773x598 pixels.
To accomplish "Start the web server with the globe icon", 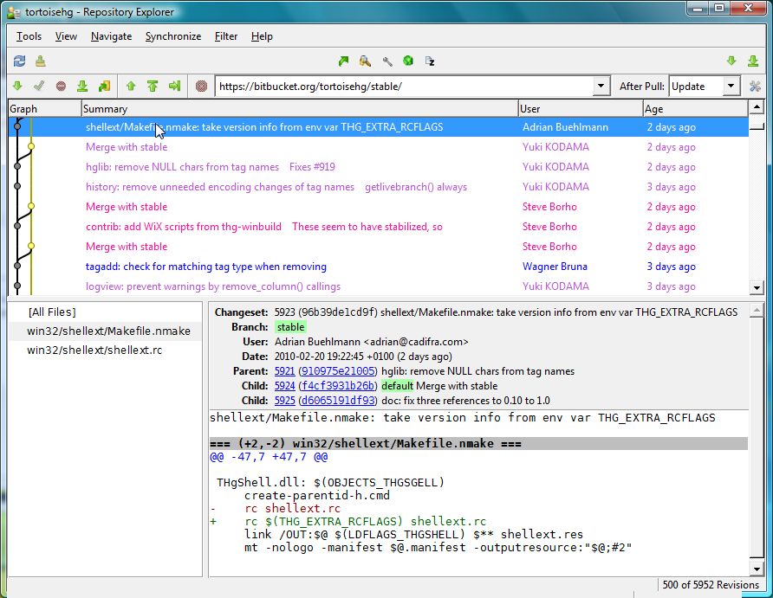I will pyautogui.click(x=407, y=61).
